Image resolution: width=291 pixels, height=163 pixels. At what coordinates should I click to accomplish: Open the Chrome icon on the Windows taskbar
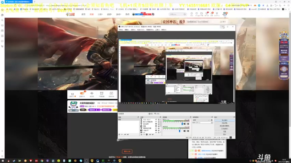tap(42, 161)
